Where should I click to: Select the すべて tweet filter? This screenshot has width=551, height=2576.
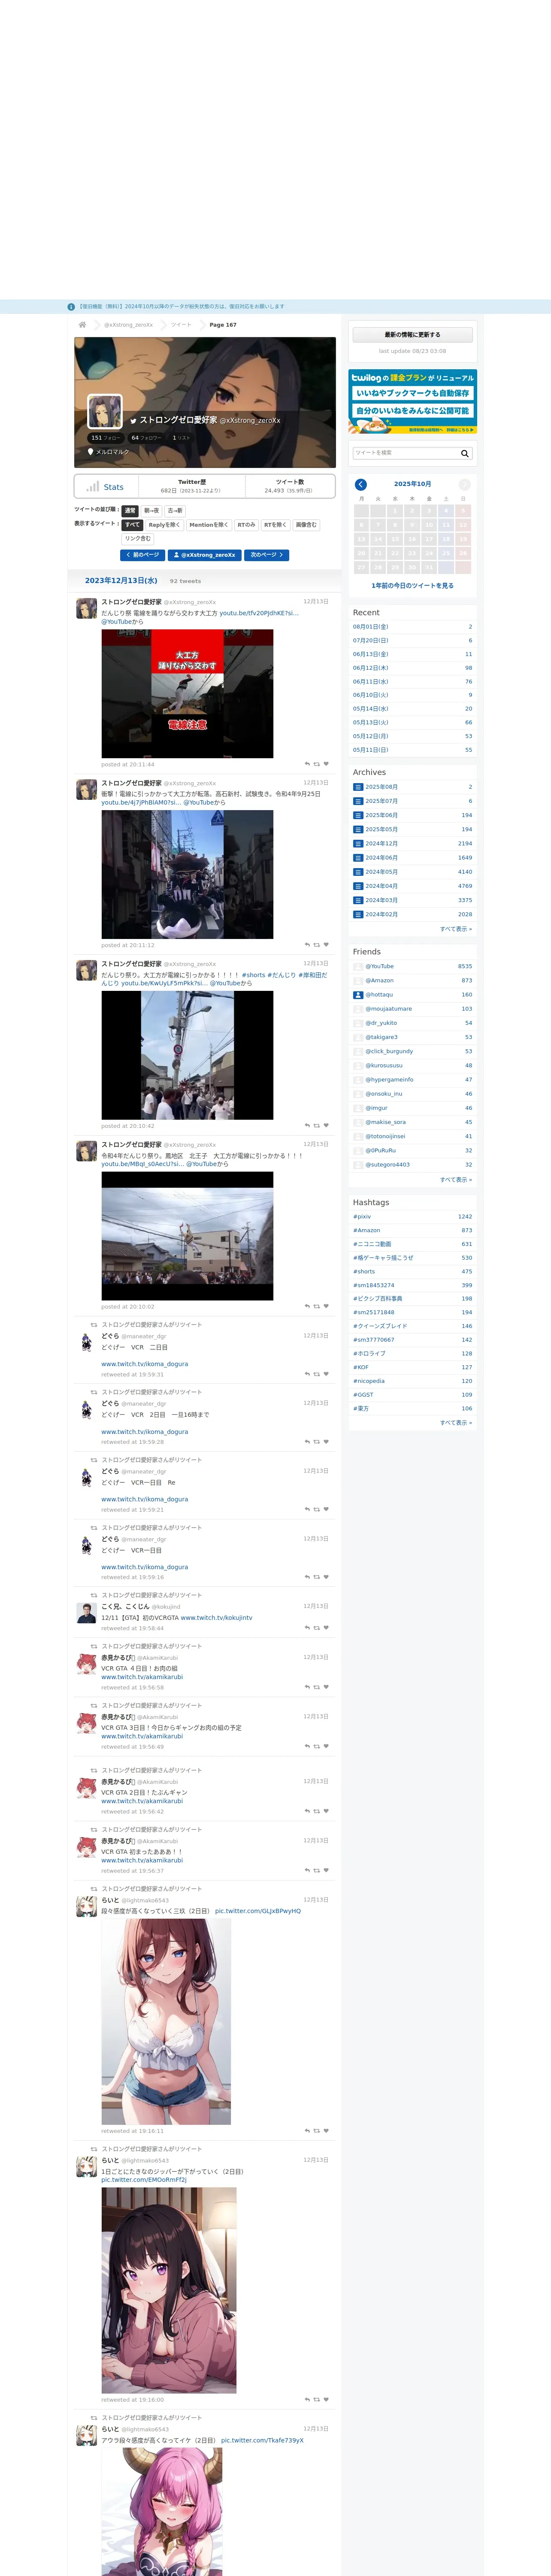coord(133,525)
